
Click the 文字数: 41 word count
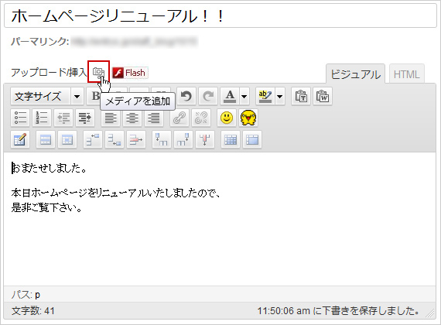click(x=33, y=311)
